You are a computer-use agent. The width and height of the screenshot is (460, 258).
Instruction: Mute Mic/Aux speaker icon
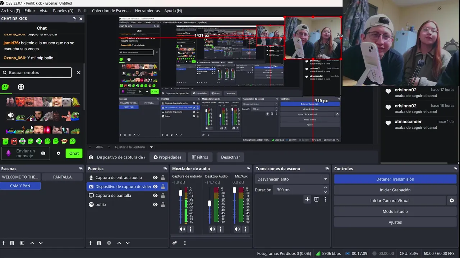[237, 229]
